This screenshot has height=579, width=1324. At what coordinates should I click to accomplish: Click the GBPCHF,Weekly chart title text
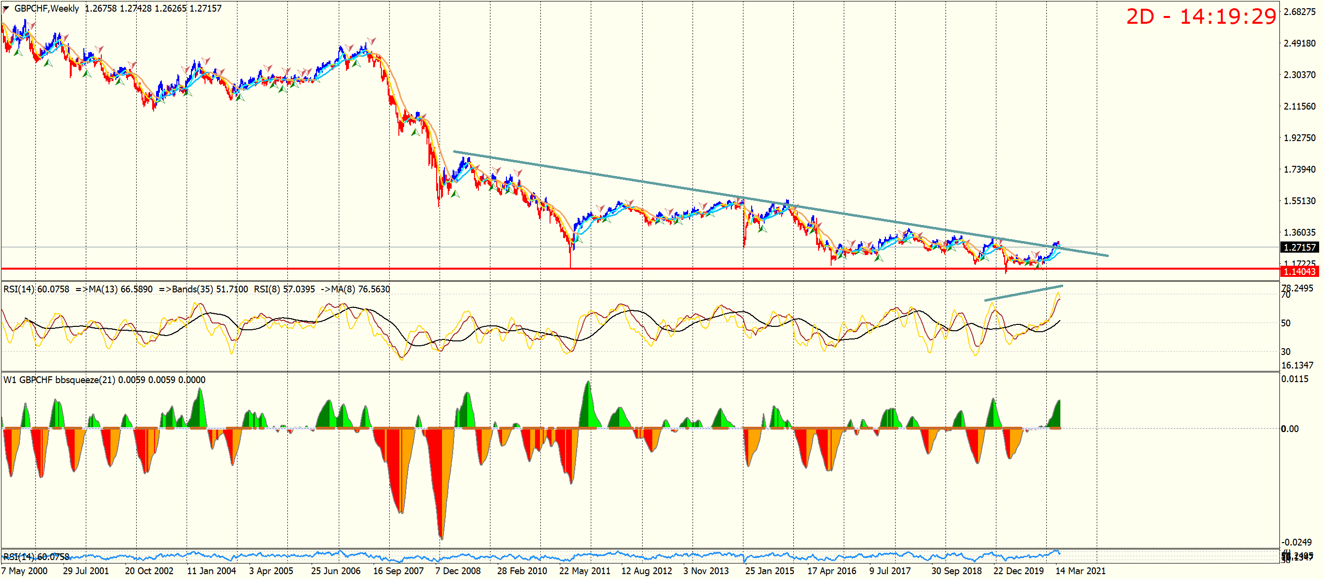pyautogui.click(x=47, y=8)
